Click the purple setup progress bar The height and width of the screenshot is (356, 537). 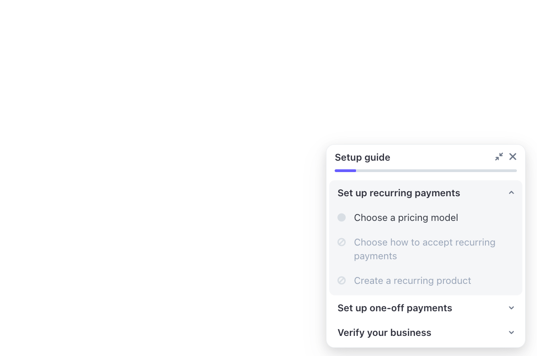click(x=345, y=170)
